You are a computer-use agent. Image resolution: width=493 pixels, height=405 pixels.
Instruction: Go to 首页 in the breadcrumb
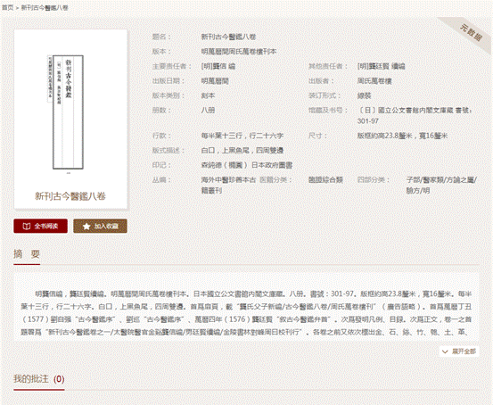pos(8,7)
